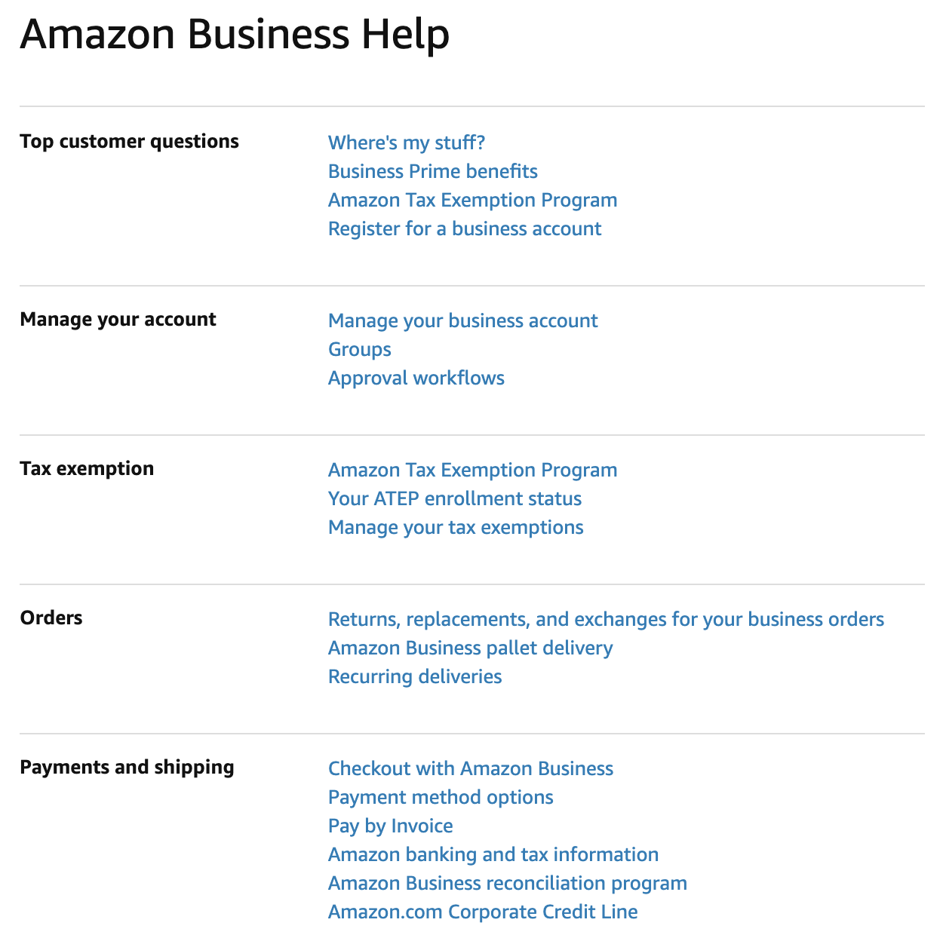This screenshot has width=943, height=938.
Task: Click the Amazon Business Help page heading
Action: tap(235, 33)
